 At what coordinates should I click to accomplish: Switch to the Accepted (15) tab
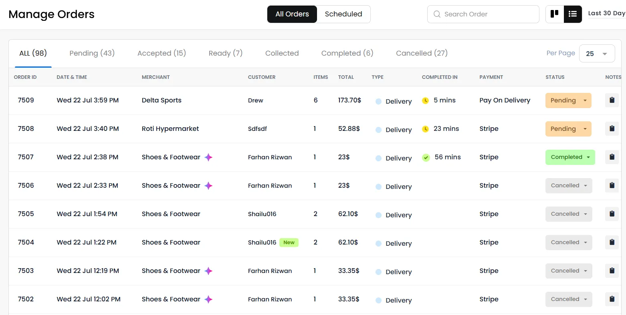coord(162,53)
